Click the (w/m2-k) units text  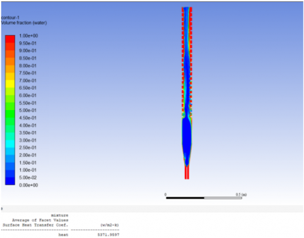point(110,225)
